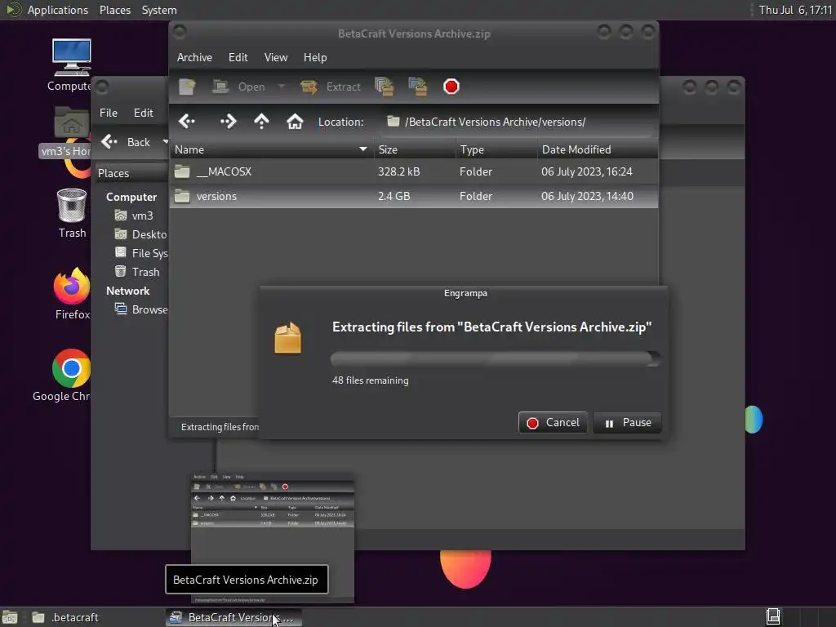Open the Archive menu
Screen dimensions: 836x627
pyautogui.click(x=194, y=58)
